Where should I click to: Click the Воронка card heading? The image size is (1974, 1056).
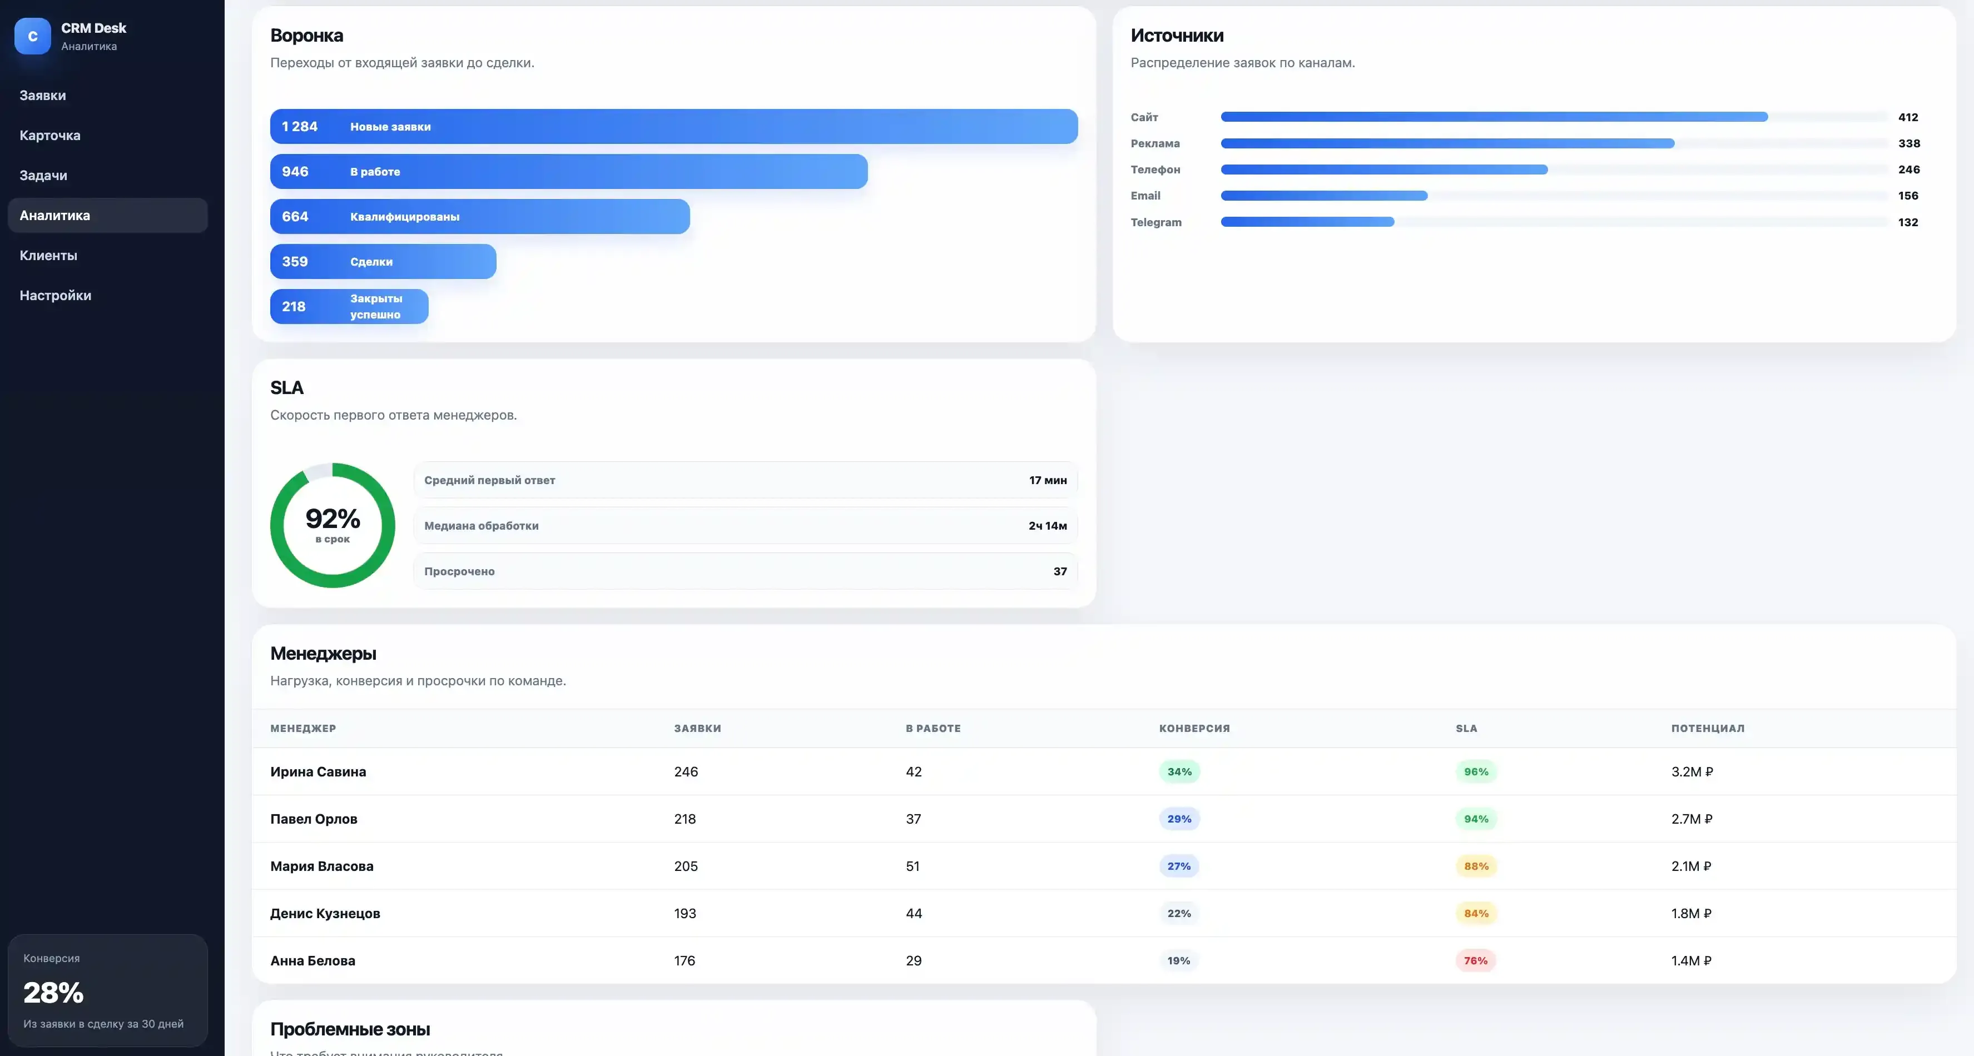pos(306,35)
